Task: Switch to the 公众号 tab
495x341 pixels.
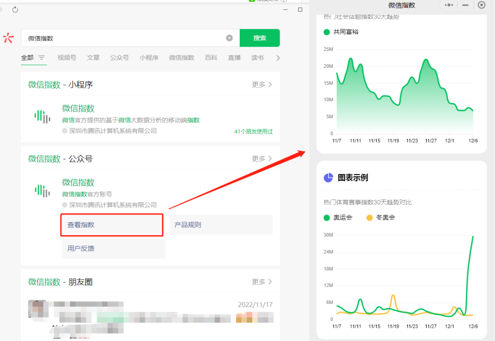Action: click(x=119, y=58)
